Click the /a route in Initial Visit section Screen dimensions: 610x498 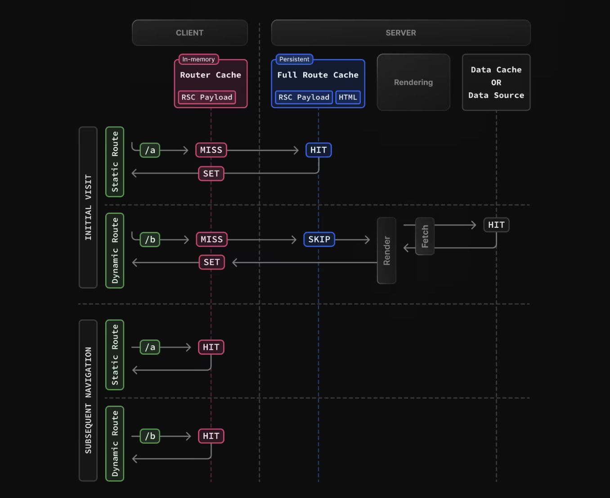click(x=150, y=150)
